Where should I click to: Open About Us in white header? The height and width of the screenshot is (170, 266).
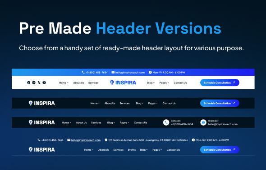[78, 83]
